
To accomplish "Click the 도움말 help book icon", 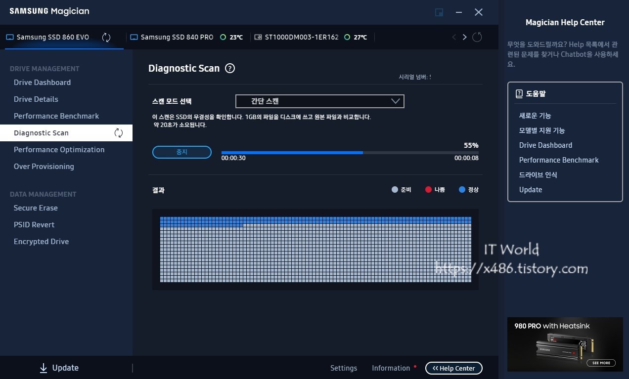I will click(519, 93).
